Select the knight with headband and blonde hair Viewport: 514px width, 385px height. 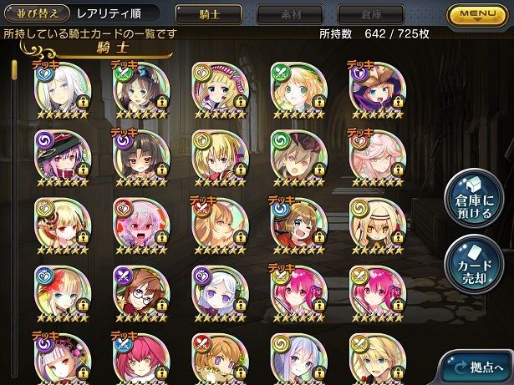click(x=377, y=225)
